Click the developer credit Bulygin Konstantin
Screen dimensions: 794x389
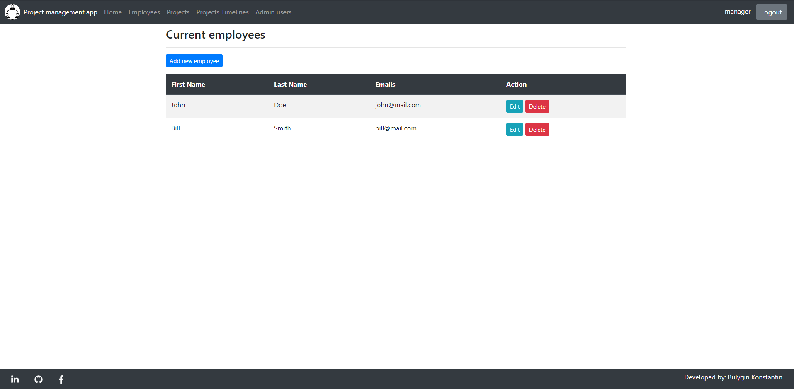[755, 377]
